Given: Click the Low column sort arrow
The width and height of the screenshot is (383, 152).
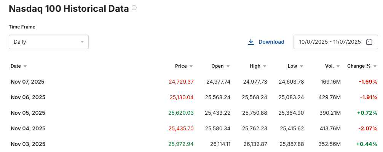Looking at the screenshot, I should pos(302,66).
